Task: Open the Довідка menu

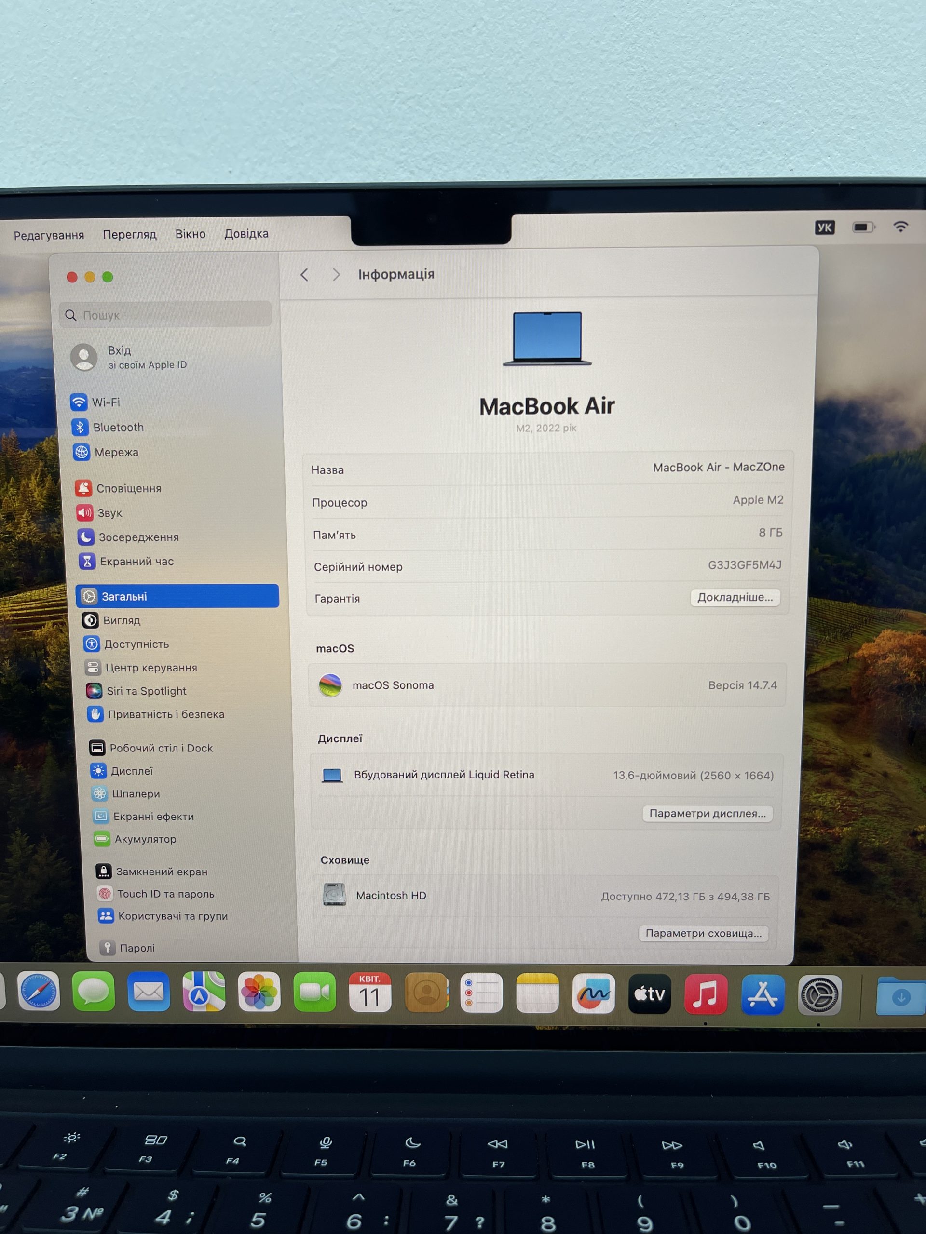Action: (246, 233)
